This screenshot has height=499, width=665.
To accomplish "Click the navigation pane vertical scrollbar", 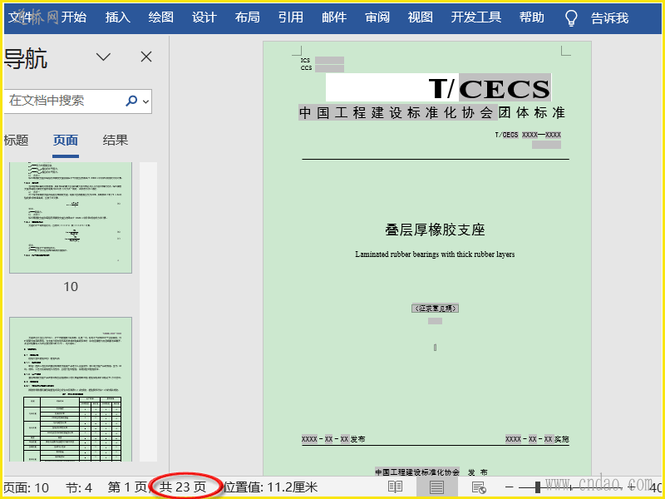I will click(148, 311).
